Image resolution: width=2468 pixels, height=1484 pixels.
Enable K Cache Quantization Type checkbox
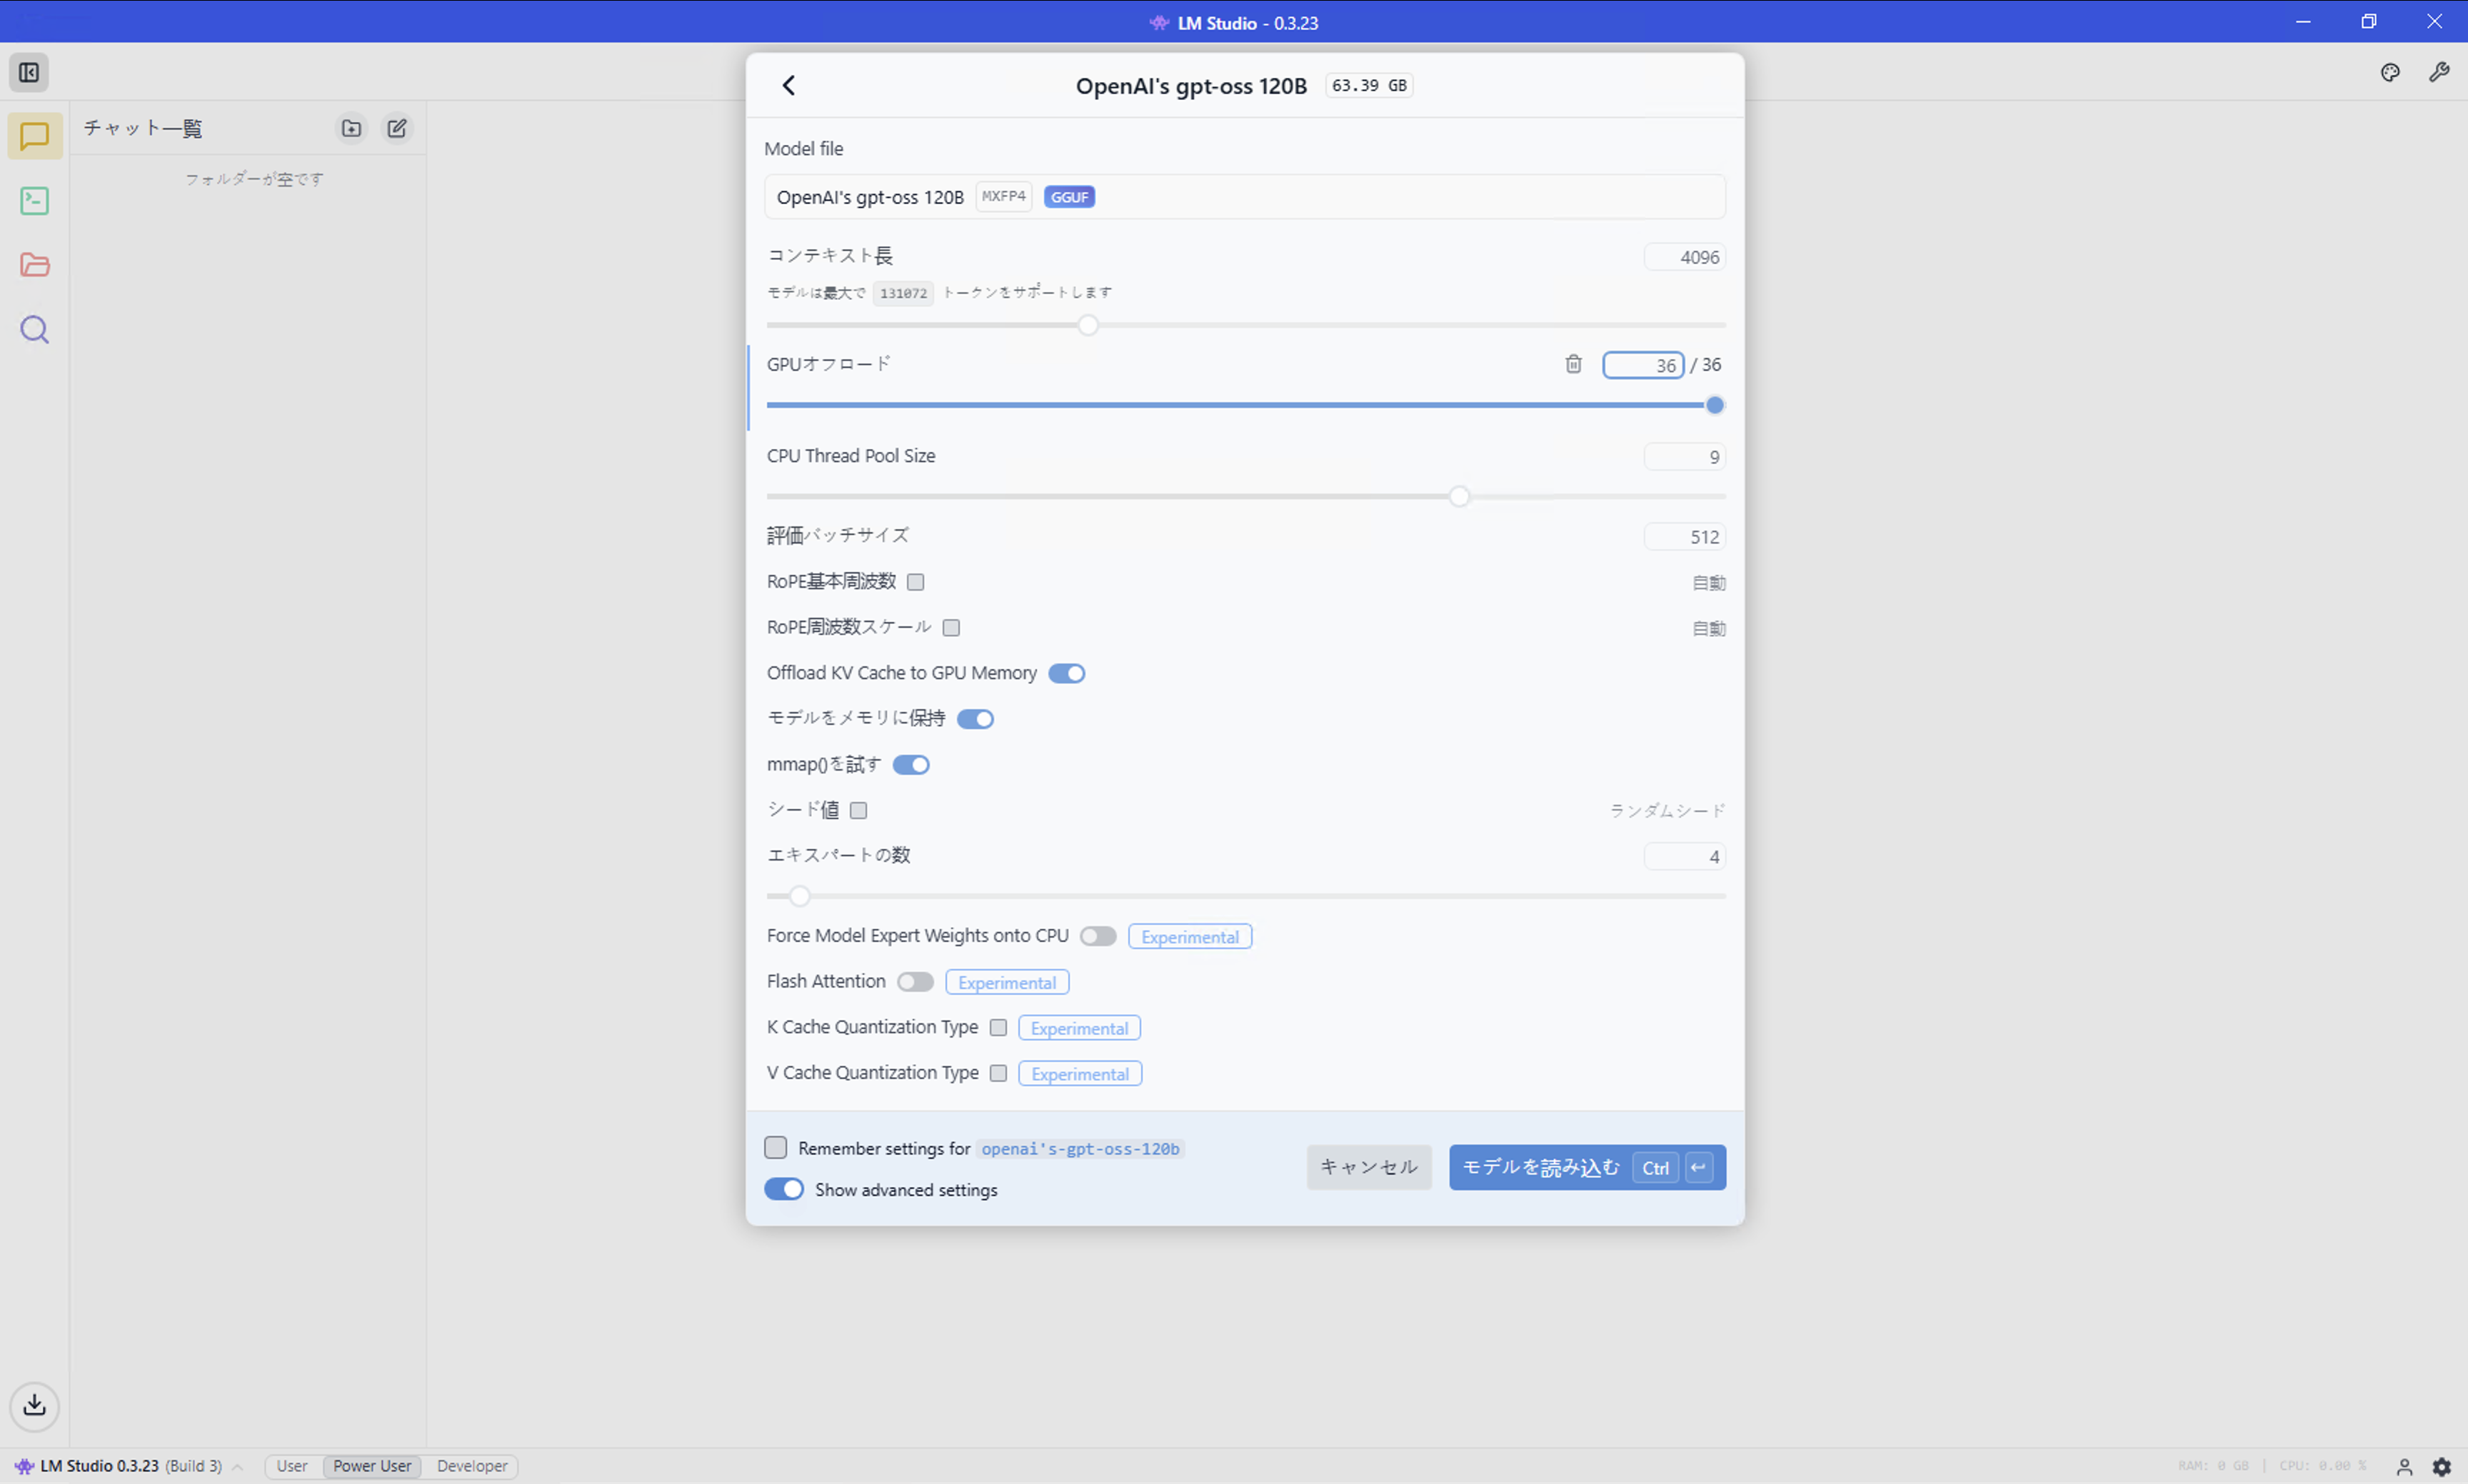click(x=998, y=1028)
